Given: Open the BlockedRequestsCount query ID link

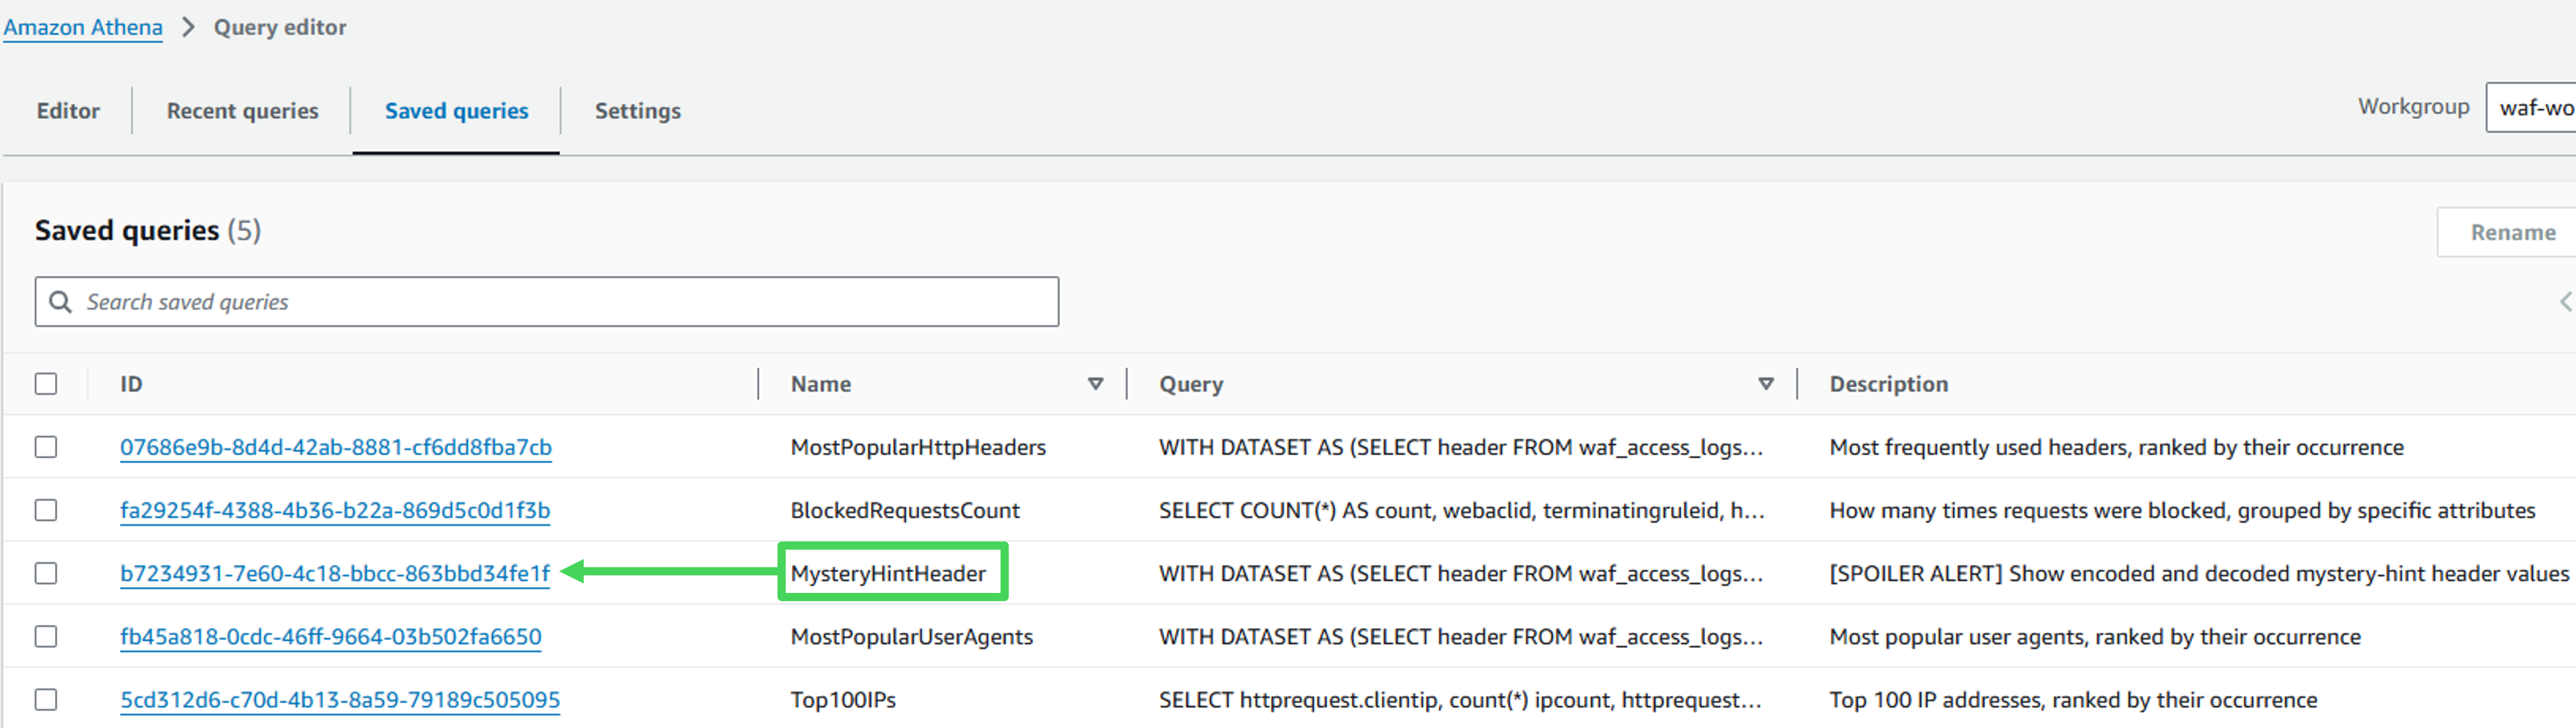Looking at the screenshot, I should point(335,510).
